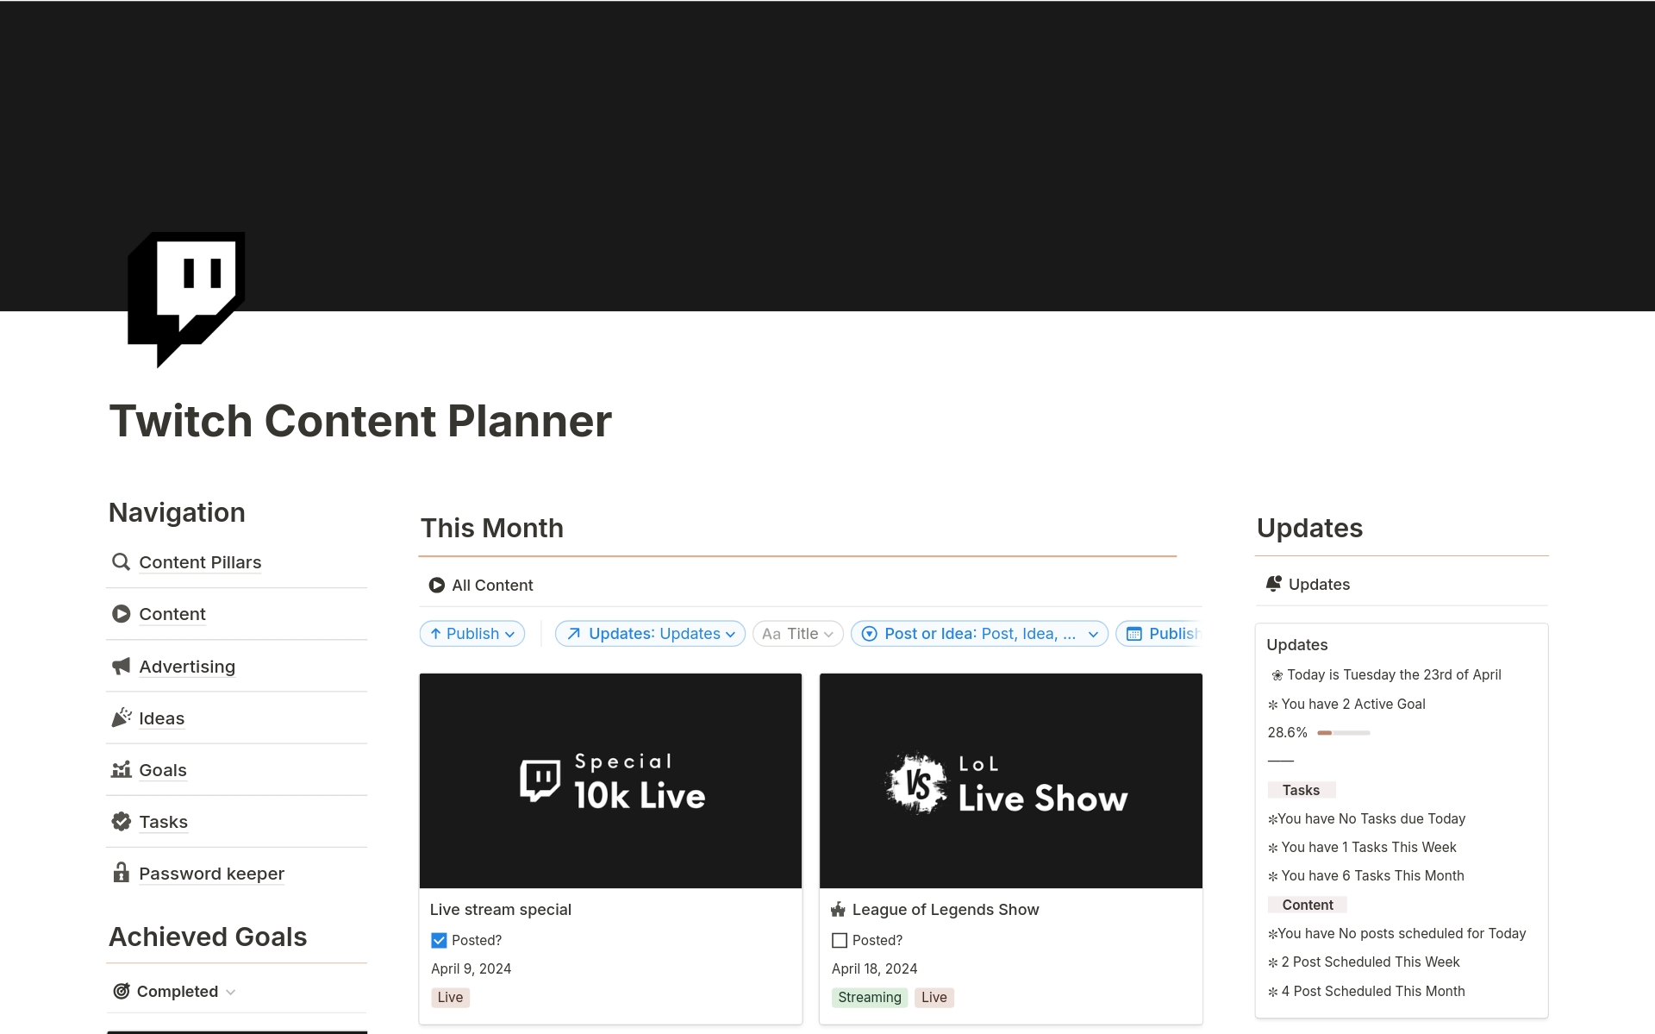Screen dimensions: 1655x1034
Task: Click the bell icon beside Updates view
Action: tap(1273, 584)
